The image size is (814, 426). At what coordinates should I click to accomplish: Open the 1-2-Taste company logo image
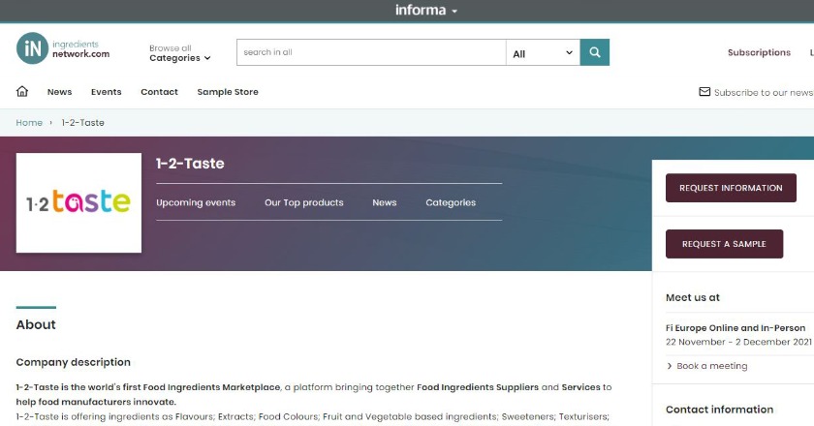click(x=78, y=202)
